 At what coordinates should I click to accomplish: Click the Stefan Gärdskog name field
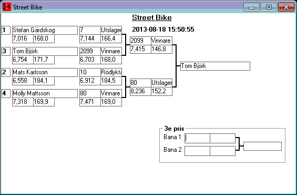(x=45, y=30)
